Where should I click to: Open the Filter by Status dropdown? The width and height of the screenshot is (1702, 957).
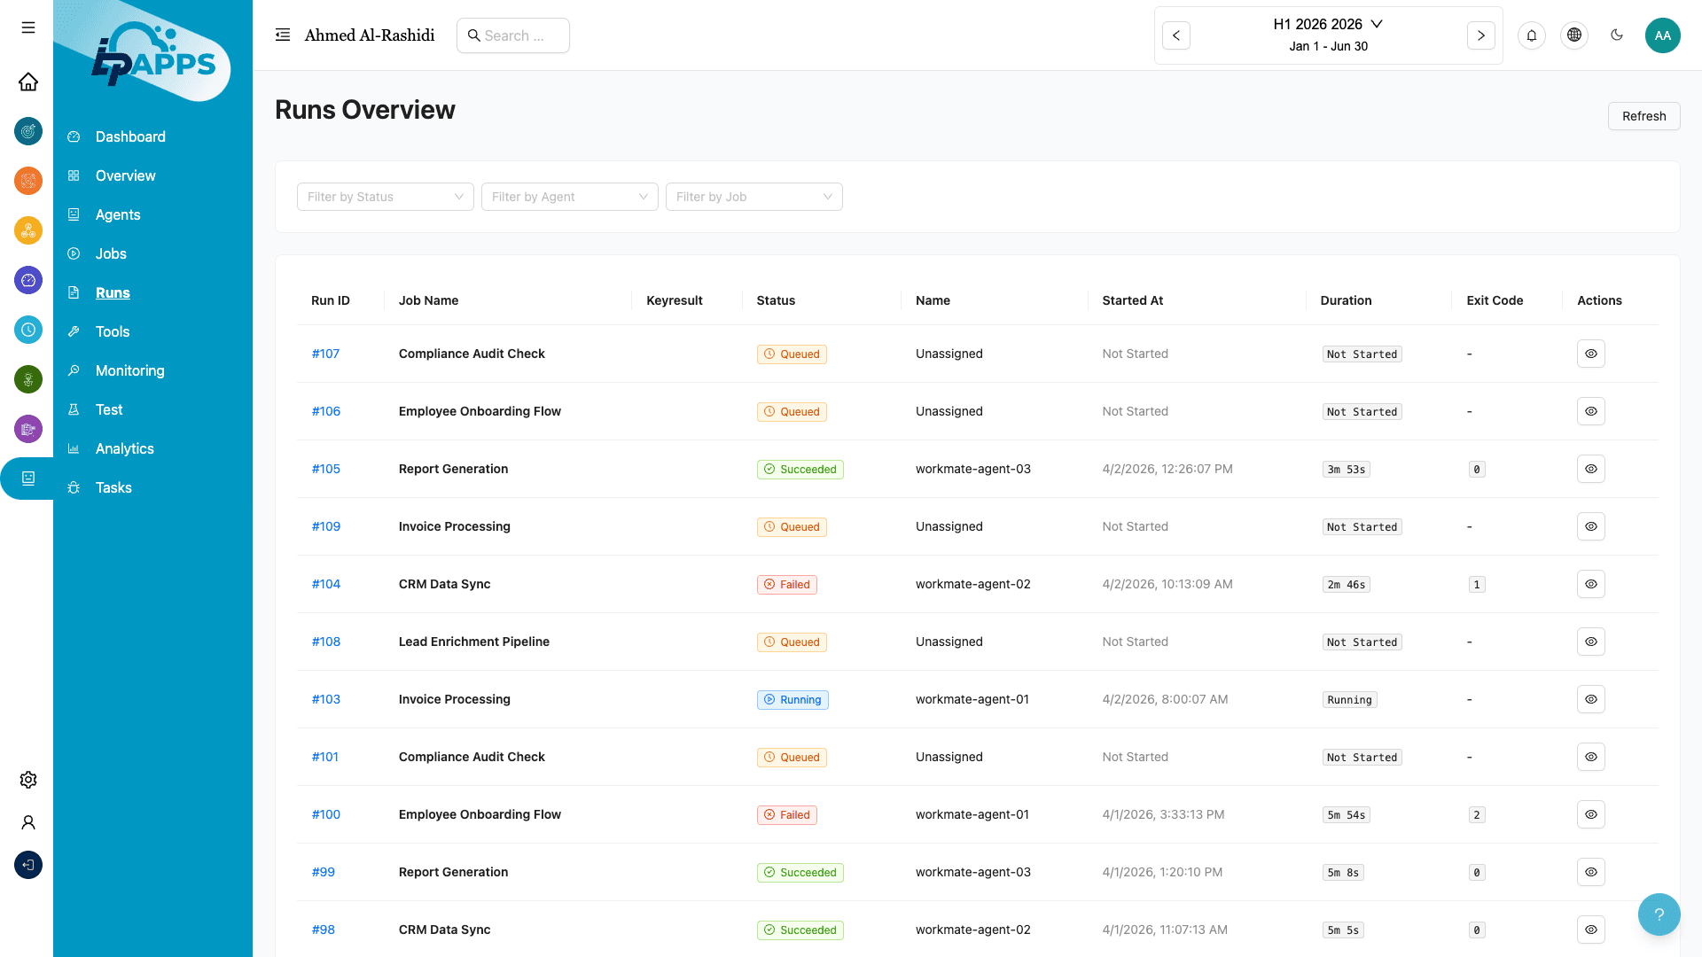click(x=385, y=197)
